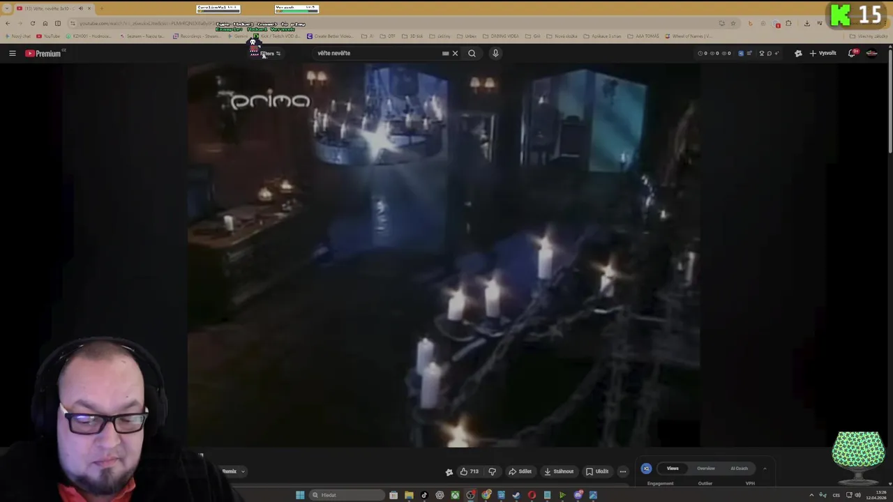
Task: Open the 3D tisk bookmarks folder
Action: click(x=413, y=36)
